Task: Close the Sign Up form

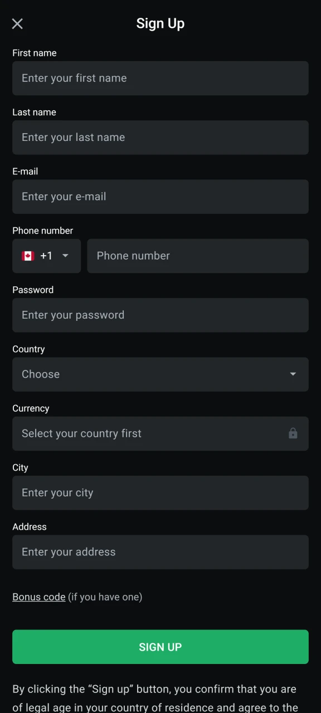Action: [x=17, y=23]
